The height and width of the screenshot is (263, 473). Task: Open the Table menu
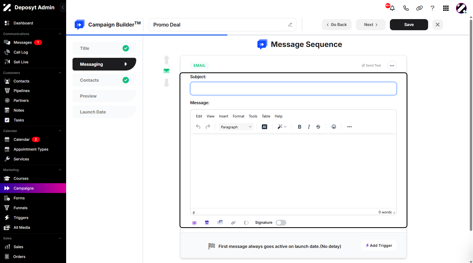266,116
